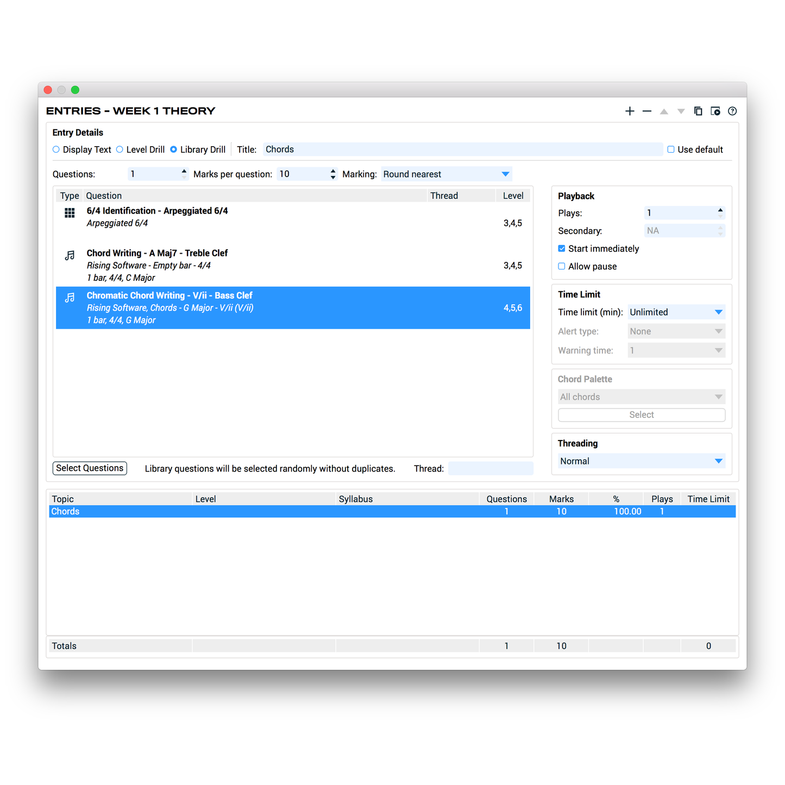Duplicate the current entry
Viewport: 785px width, 785px height.
point(698,111)
